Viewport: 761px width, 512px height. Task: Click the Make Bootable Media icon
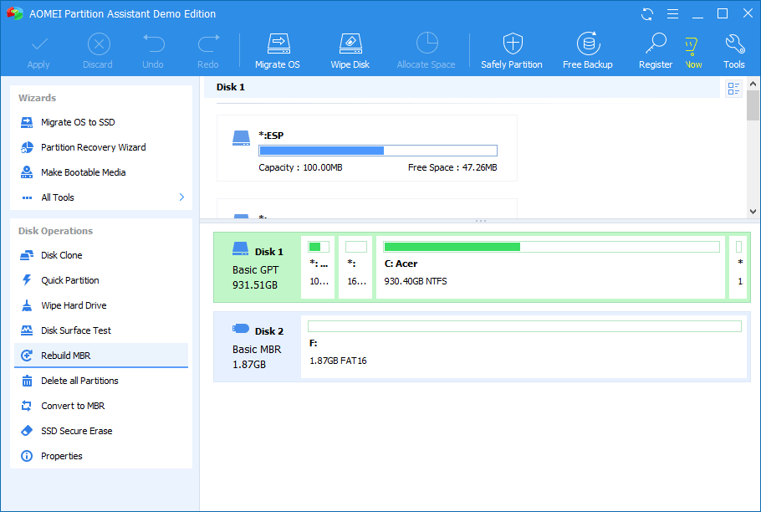[27, 172]
